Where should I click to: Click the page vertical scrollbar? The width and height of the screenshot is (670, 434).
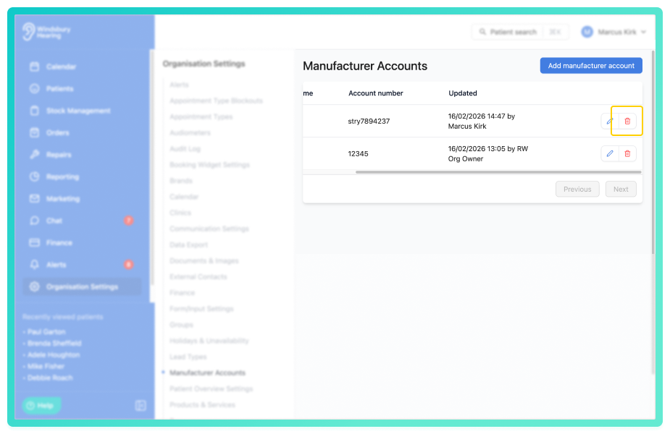pyautogui.click(x=653, y=153)
